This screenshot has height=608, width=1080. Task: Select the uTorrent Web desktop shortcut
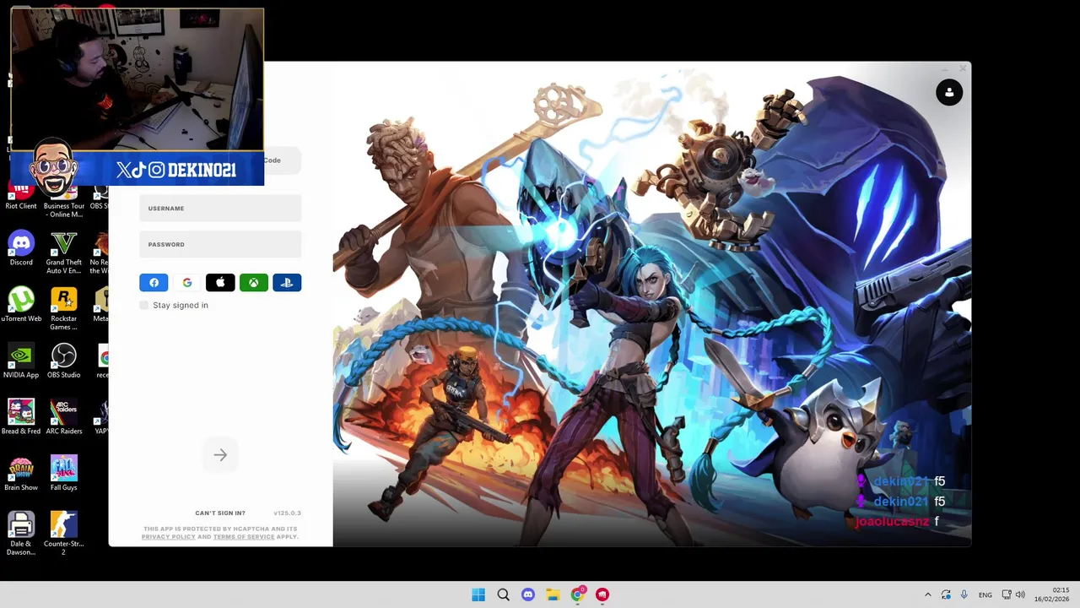tap(21, 305)
